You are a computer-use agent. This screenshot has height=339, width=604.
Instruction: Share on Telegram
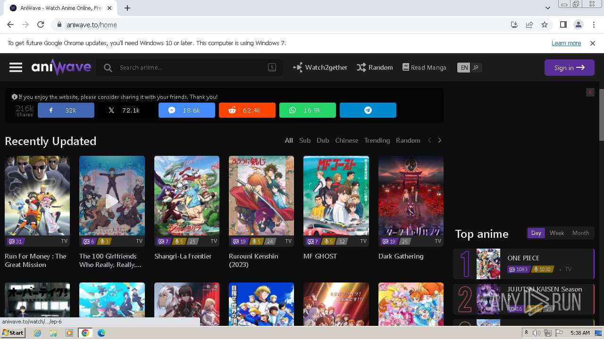pyautogui.click(x=368, y=110)
